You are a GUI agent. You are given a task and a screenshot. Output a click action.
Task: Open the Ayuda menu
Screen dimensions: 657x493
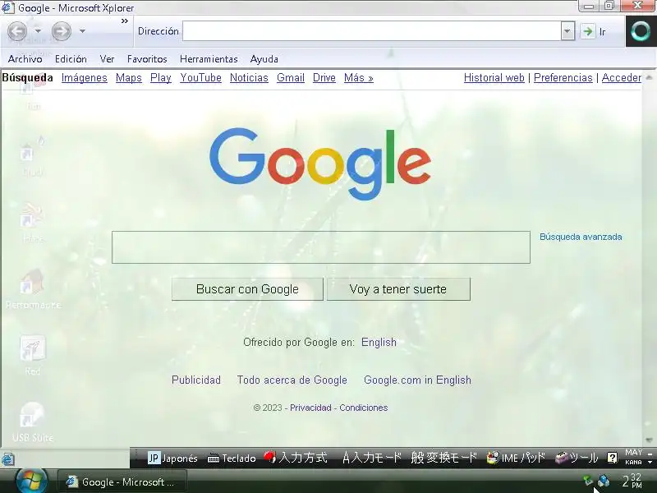click(x=264, y=59)
